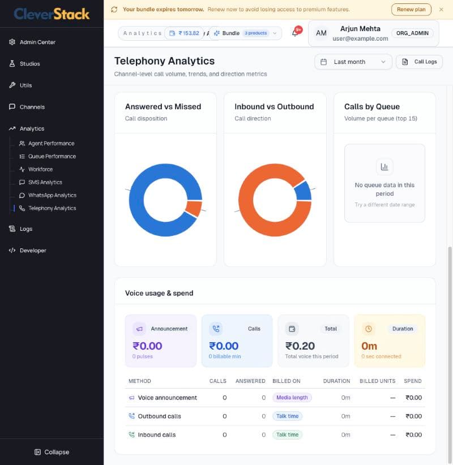Click the Duration clock icon
Viewport: 453px width, 465px height.
[369, 329]
